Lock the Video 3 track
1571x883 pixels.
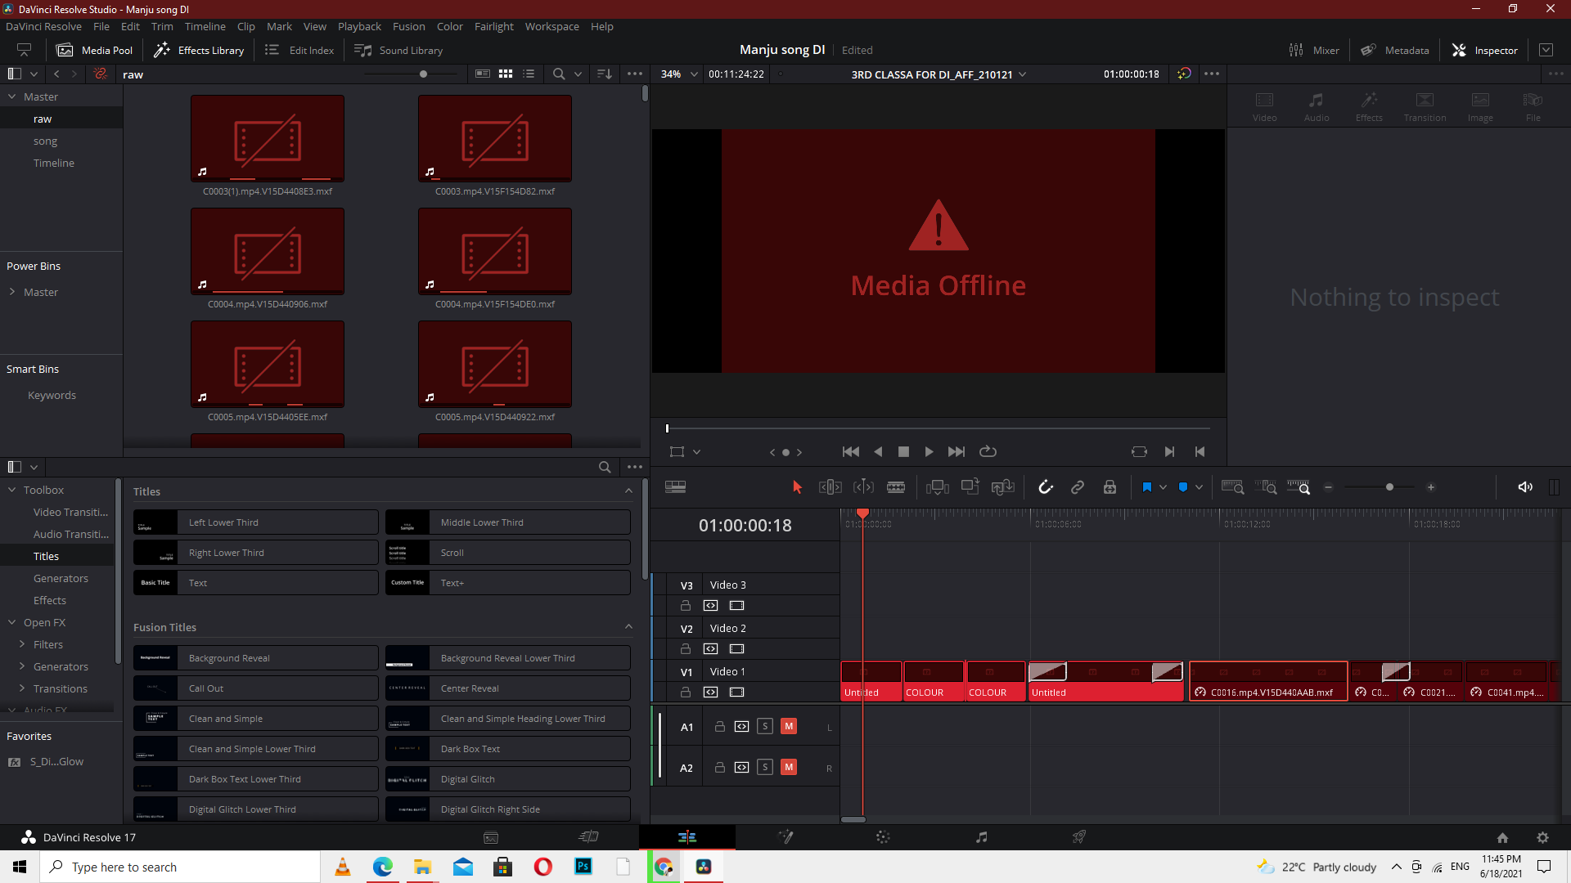pos(686,606)
